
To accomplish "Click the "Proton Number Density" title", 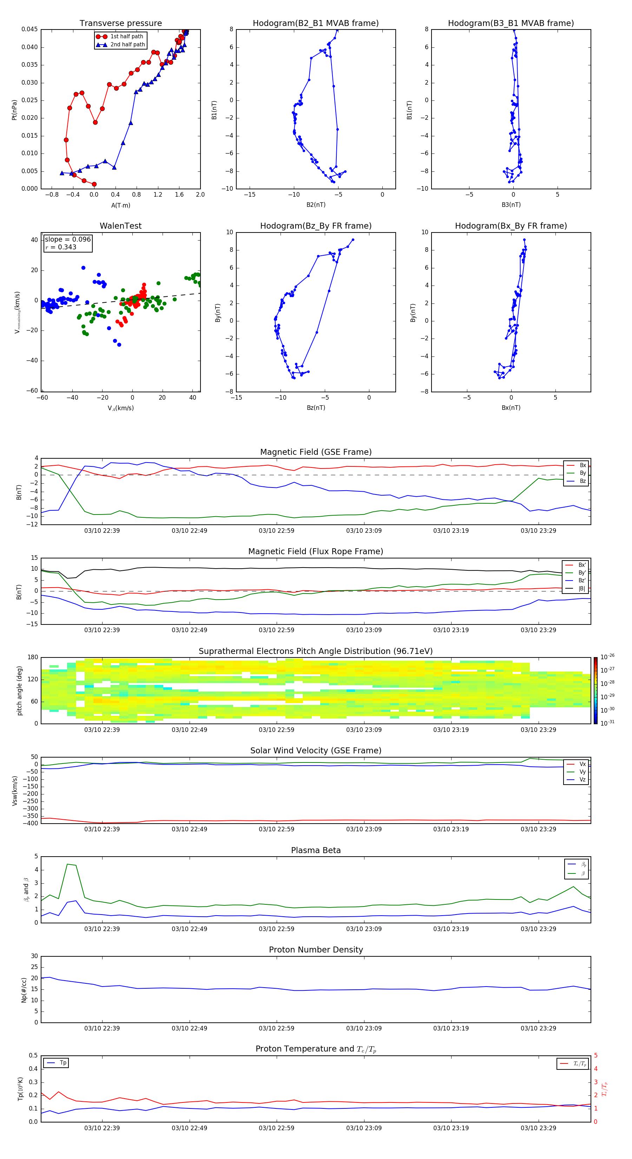I will [x=316, y=950].
